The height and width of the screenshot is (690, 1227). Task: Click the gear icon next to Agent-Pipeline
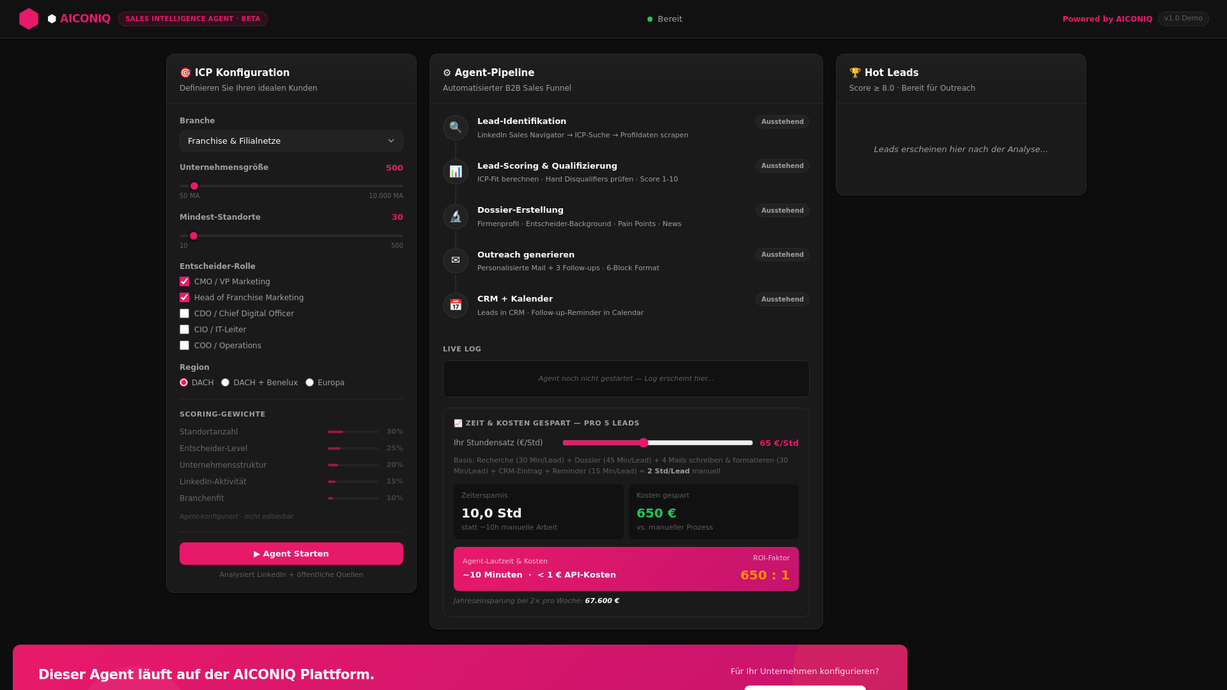(x=447, y=73)
